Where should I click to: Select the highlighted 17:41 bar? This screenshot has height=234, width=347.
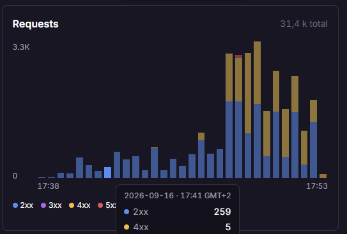point(107,172)
